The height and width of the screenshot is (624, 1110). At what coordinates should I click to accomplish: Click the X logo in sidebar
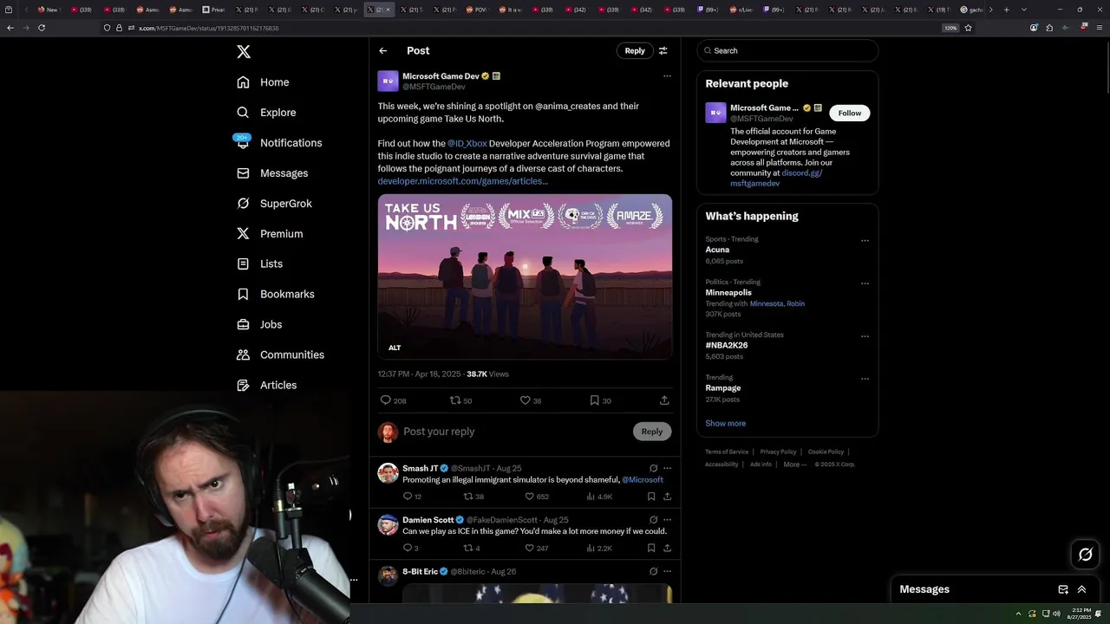tap(244, 52)
